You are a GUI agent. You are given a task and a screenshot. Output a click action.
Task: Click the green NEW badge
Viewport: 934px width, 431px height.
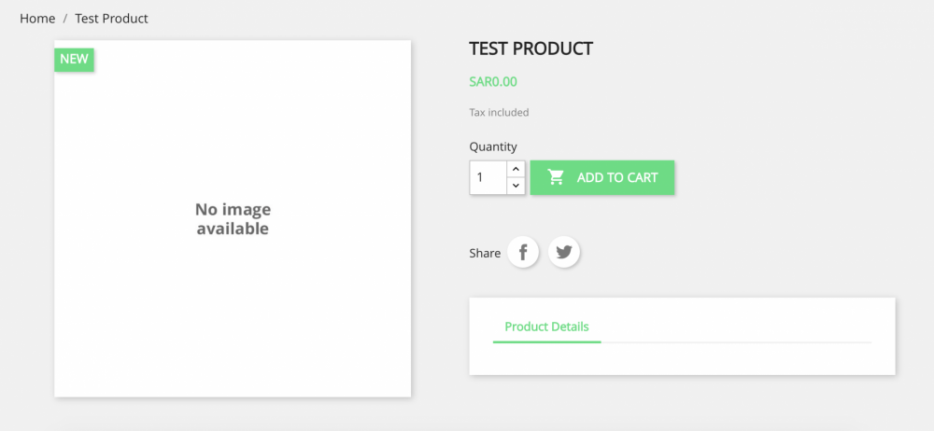pos(74,60)
